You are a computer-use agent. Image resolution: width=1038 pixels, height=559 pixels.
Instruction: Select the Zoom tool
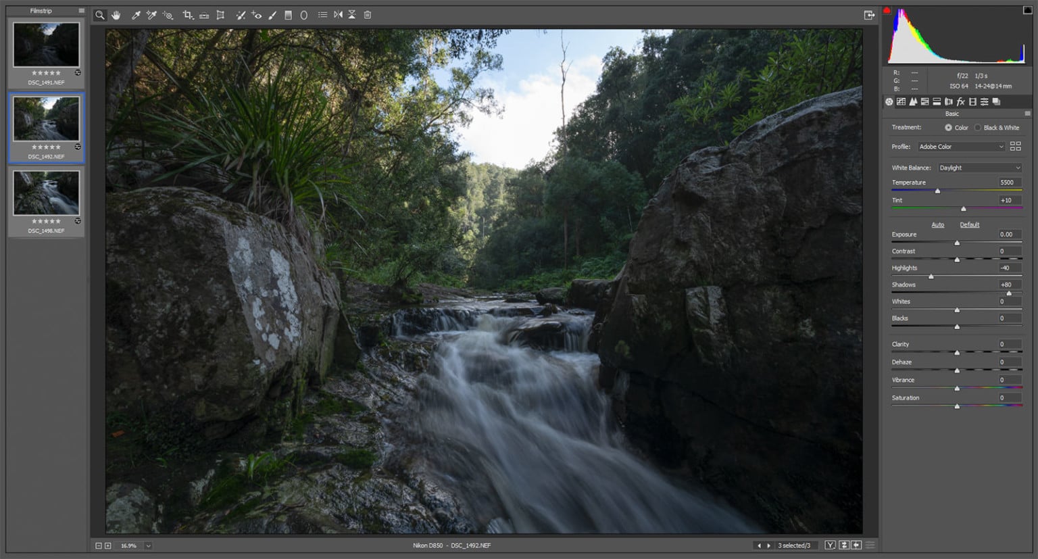click(x=99, y=14)
